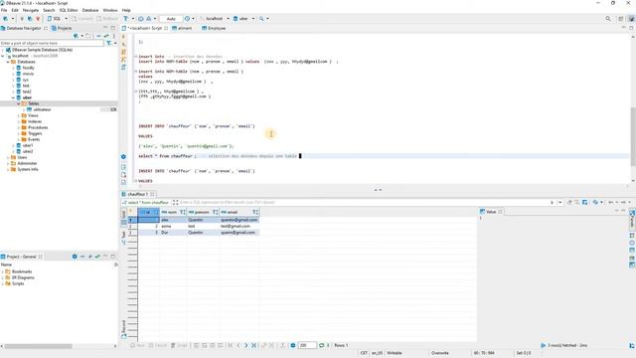
Task: Open the Help menu
Action: 126,10
